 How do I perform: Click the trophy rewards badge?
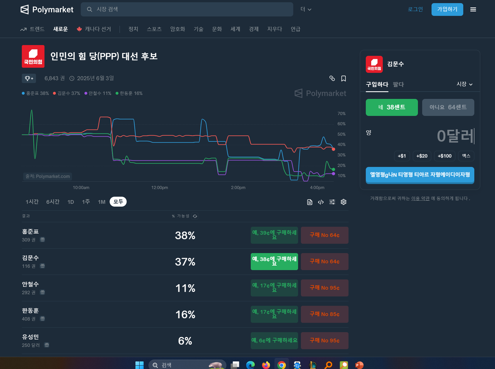click(x=29, y=78)
